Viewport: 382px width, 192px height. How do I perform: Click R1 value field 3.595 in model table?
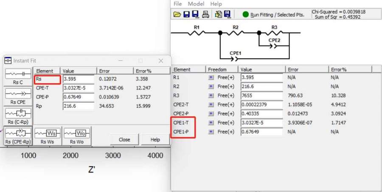coord(261,77)
